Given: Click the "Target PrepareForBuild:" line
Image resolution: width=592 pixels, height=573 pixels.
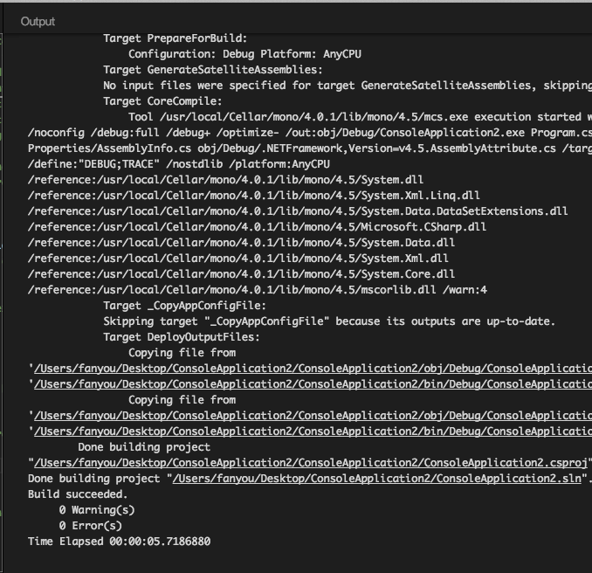Looking at the screenshot, I should point(176,38).
